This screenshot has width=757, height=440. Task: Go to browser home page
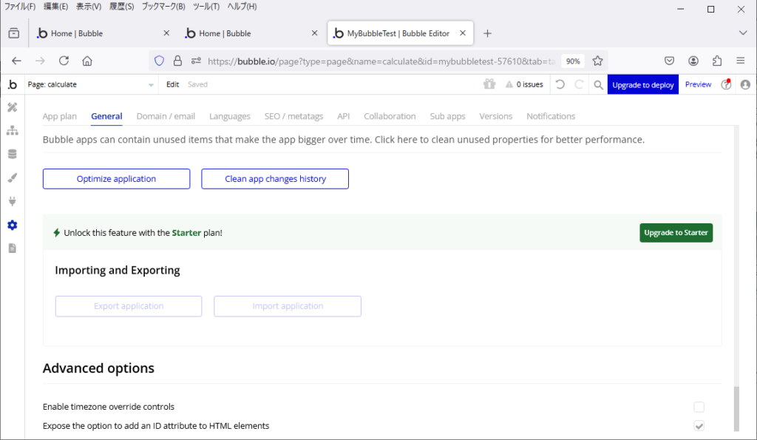[87, 61]
